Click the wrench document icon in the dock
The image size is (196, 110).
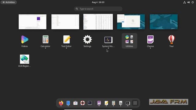[x=121, y=103]
